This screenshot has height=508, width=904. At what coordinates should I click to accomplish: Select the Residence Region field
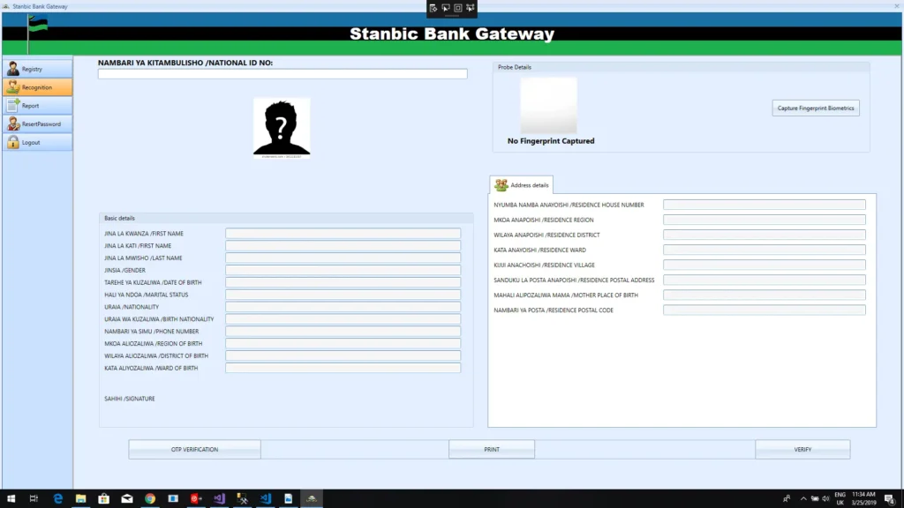pyautogui.click(x=764, y=220)
